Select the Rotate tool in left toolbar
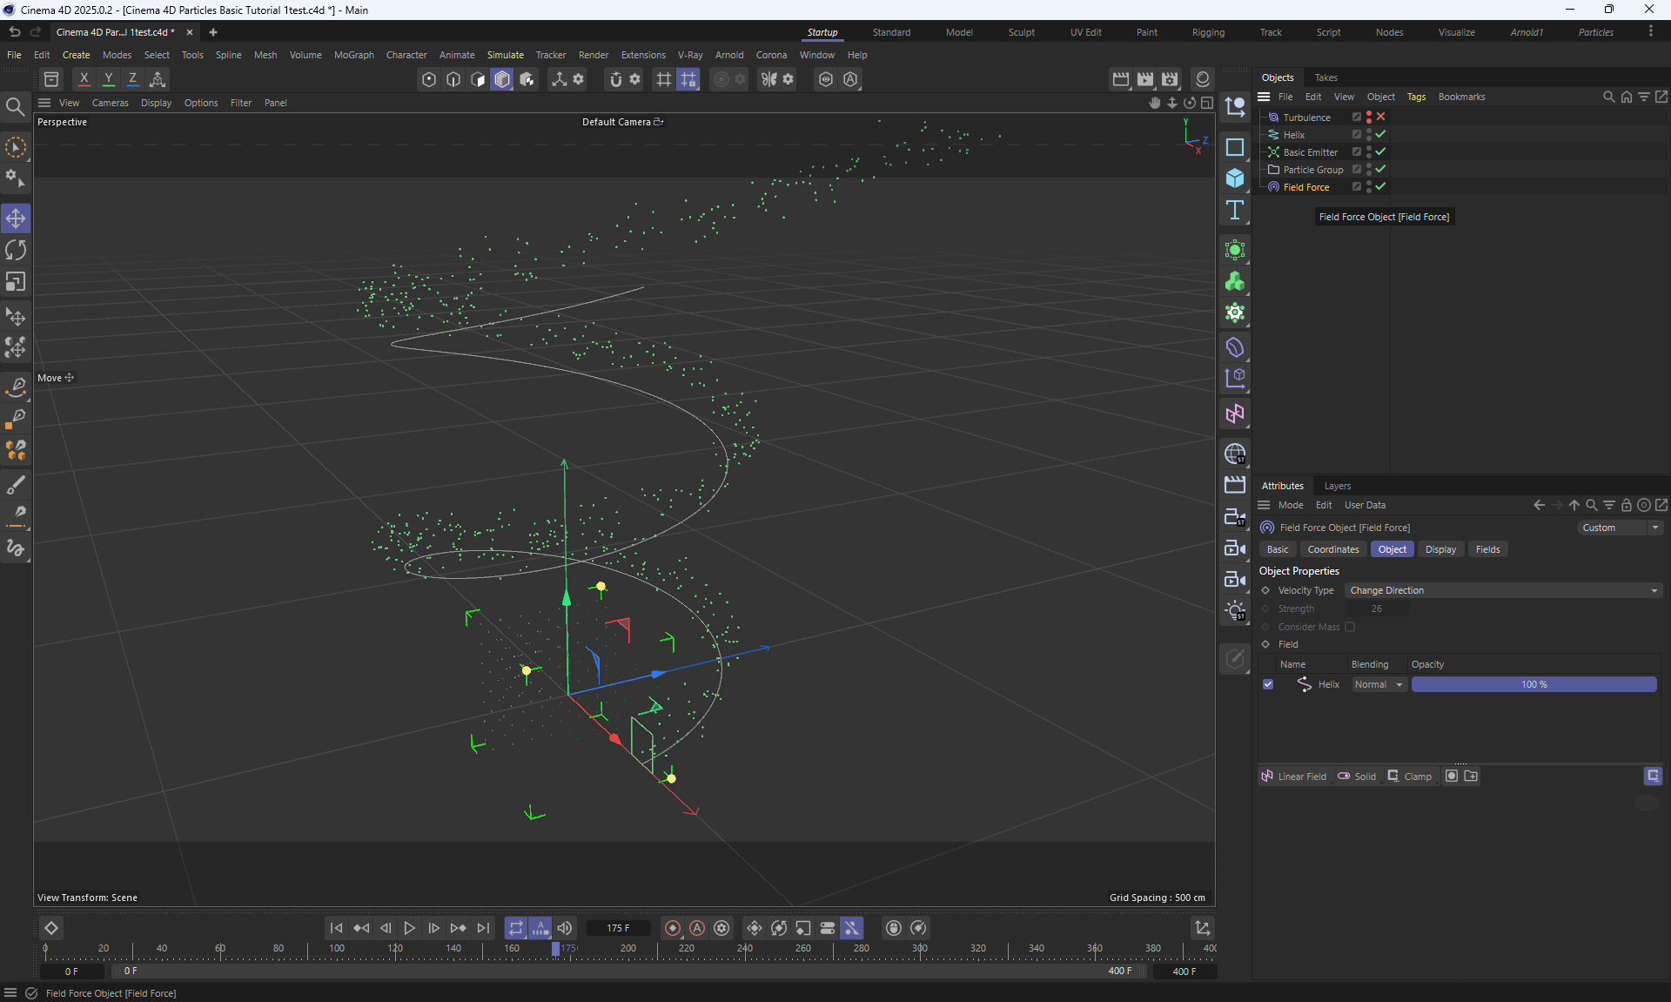This screenshot has height=1002, width=1671. pos(16,250)
